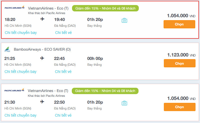The width and height of the screenshot is (200, 123).
Task: Open ticket details for 18:20 flight
Action: 63,33
